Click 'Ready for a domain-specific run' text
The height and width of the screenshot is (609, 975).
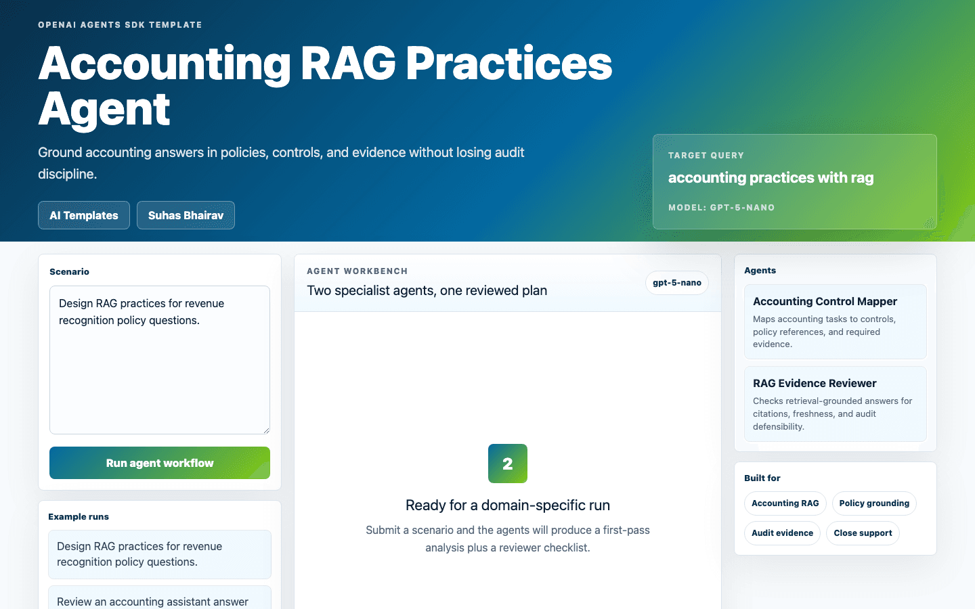[508, 505]
